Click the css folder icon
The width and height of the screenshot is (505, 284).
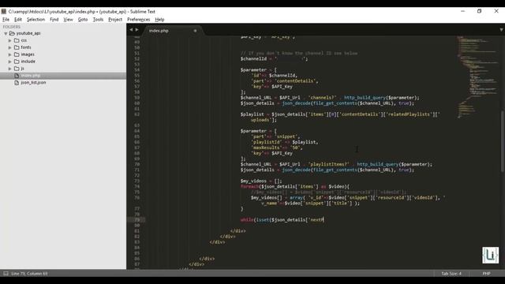pyautogui.click(x=17, y=40)
